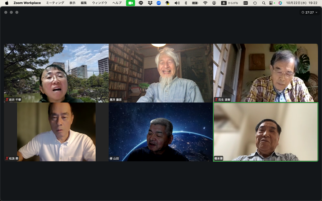Open the 表示 menu
The image size is (322, 201).
point(72,3)
